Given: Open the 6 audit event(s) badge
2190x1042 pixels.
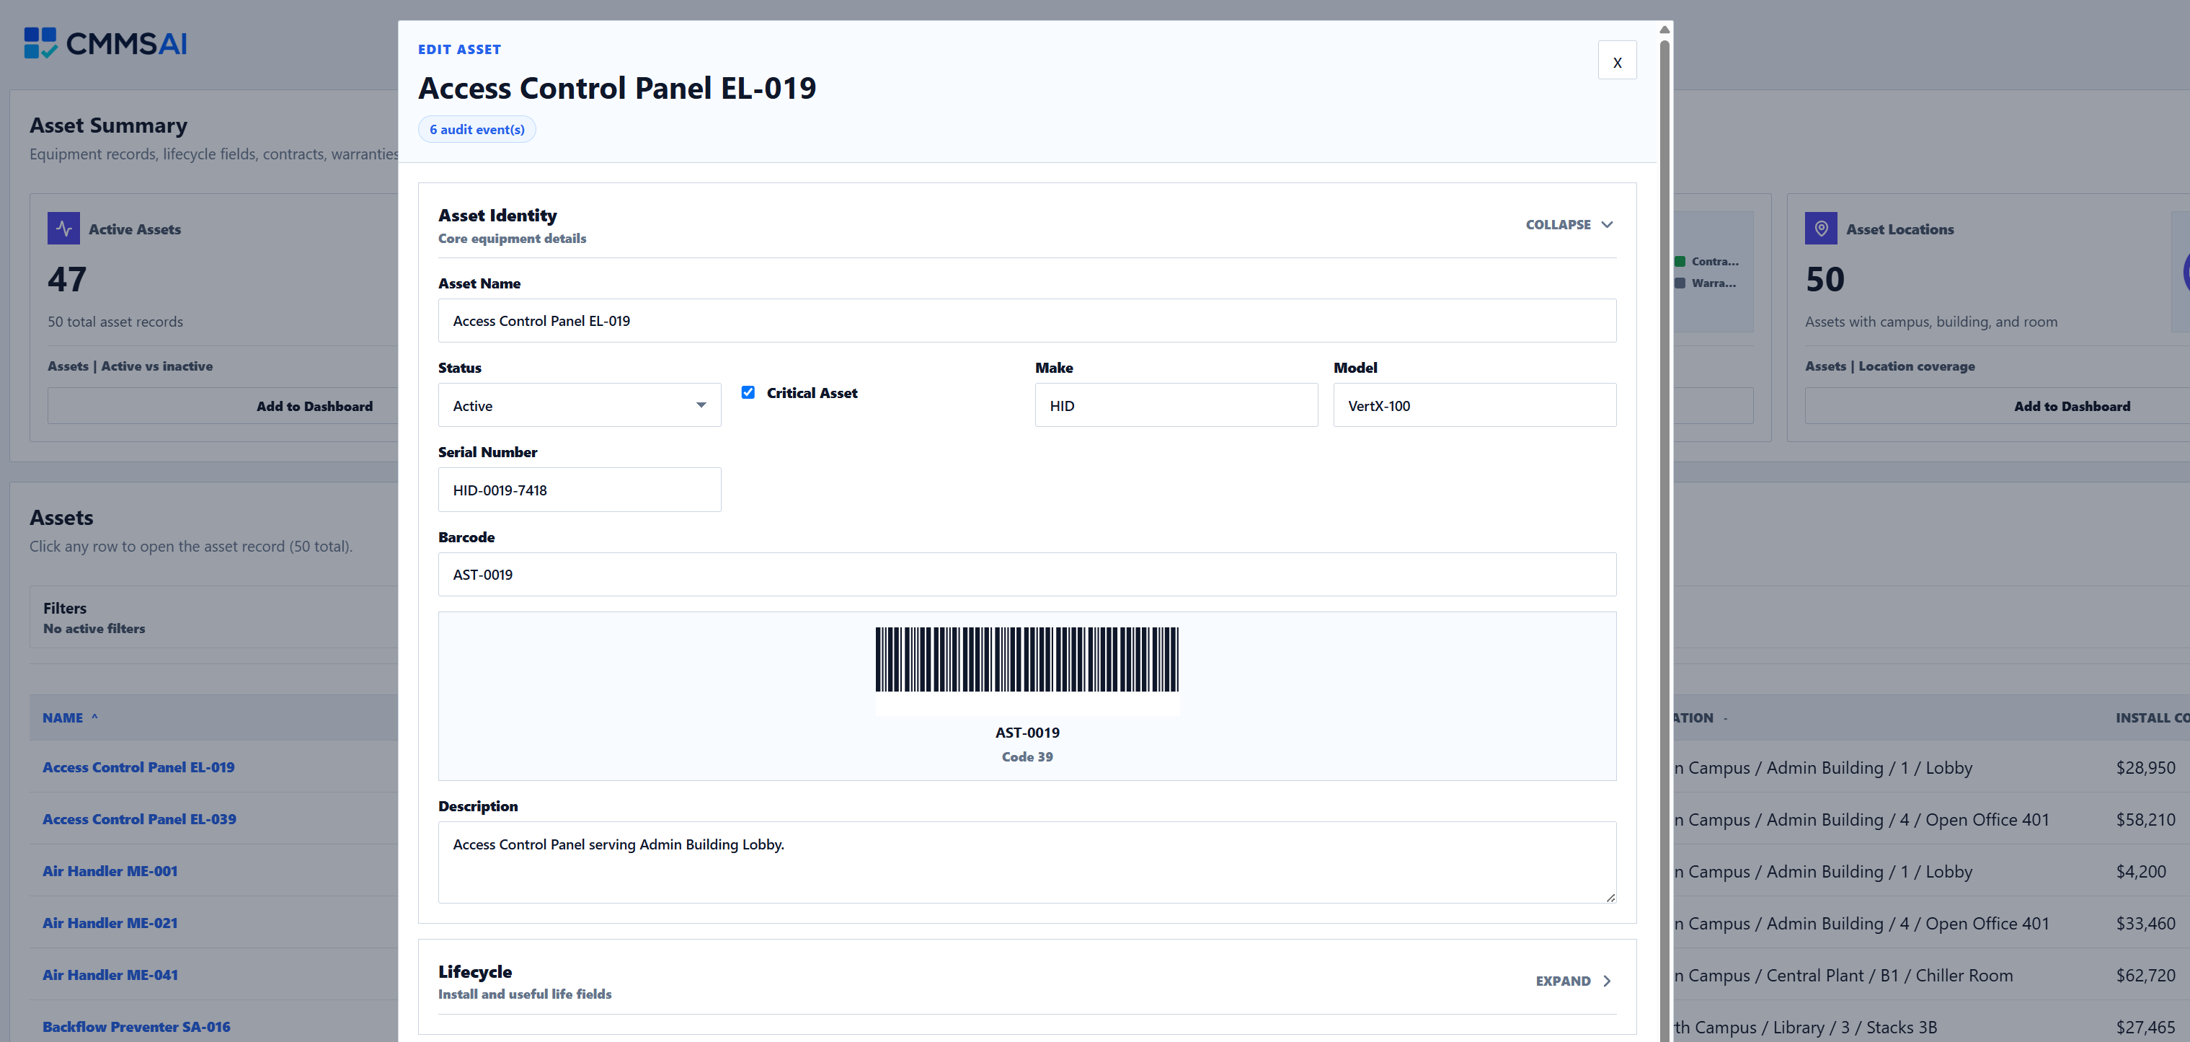Looking at the screenshot, I should [477, 129].
